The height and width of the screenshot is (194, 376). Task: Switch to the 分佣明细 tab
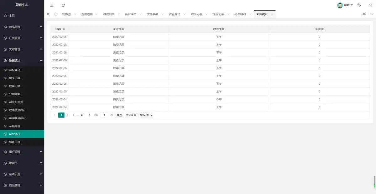click(x=240, y=14)
